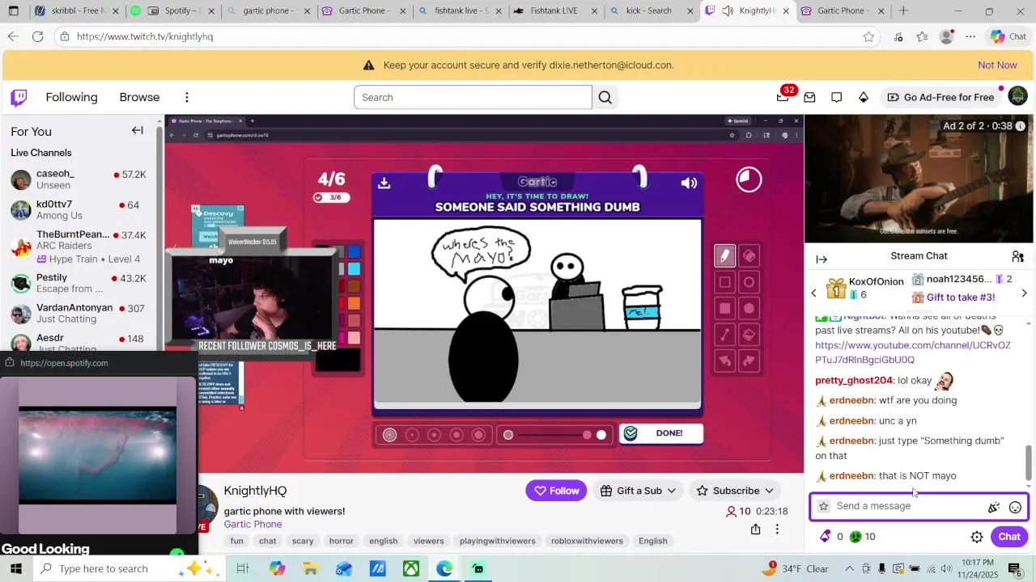Dismiss the banner with Not Now
The width and height of the screenshot is (1036, 582).
click(x=997, y=65)
